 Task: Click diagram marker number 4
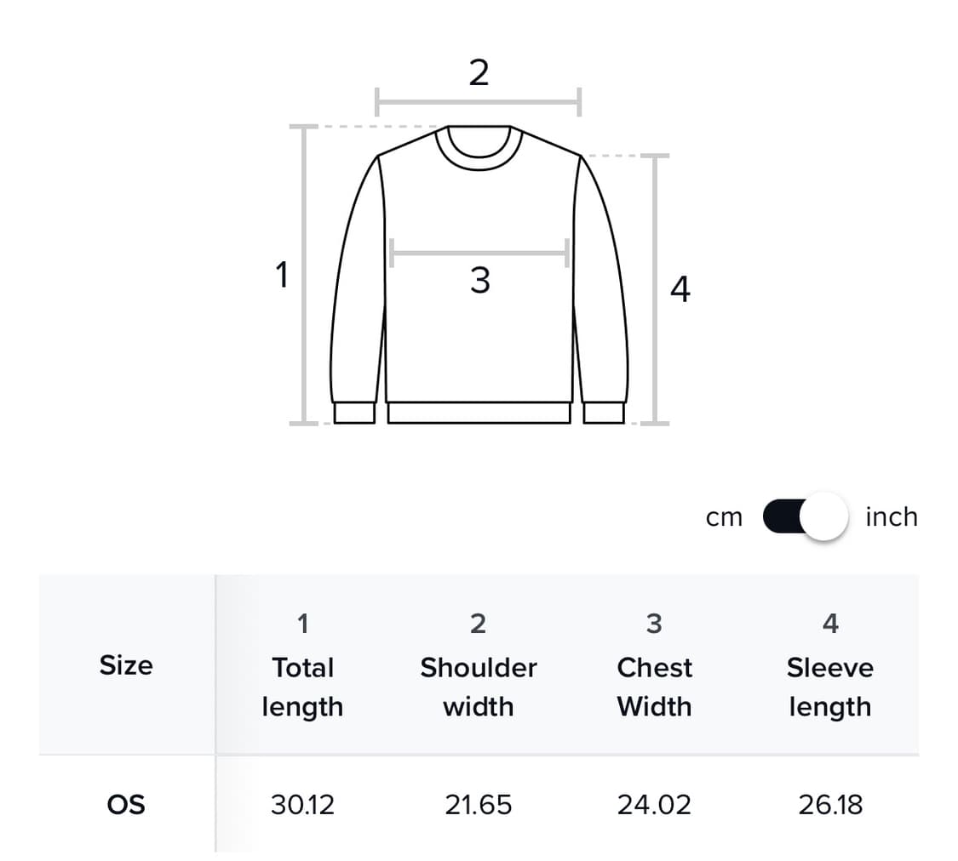pos(680,289)
